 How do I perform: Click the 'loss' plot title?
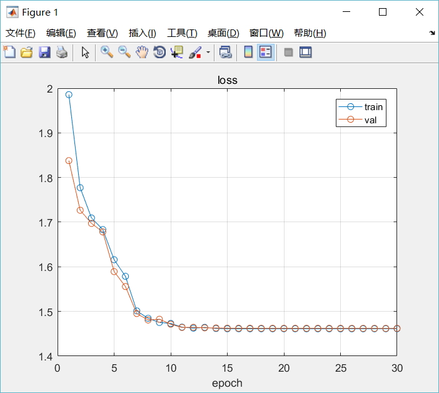pos(228,80)
